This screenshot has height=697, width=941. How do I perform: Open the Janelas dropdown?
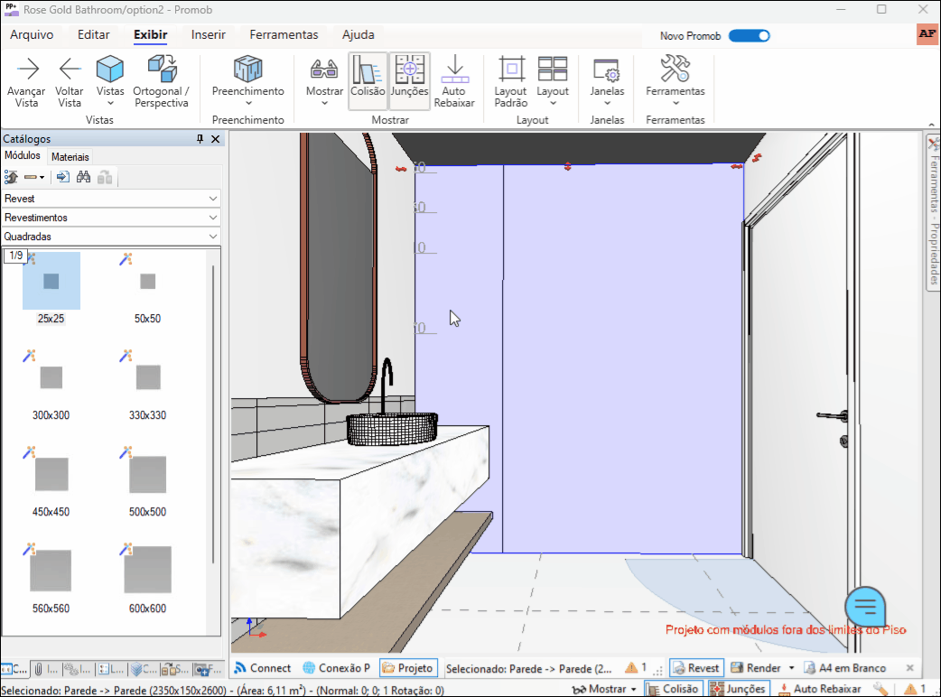click(x=607, y=81)
